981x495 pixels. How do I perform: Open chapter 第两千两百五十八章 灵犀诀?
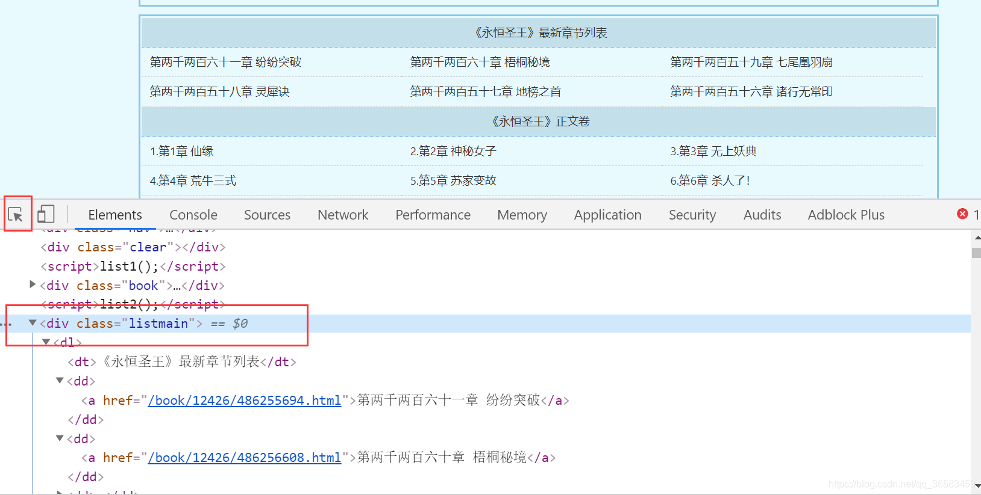click(219, 91)
